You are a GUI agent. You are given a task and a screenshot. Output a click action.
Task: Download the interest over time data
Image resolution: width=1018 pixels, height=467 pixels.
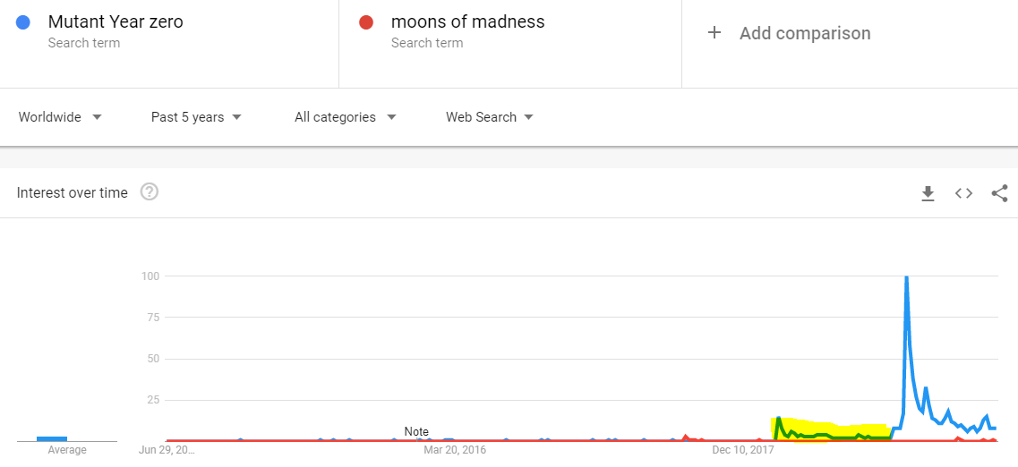928,193
